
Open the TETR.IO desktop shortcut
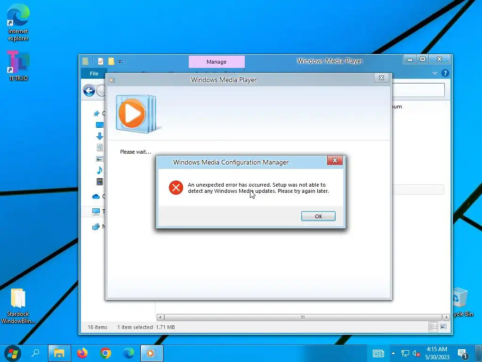18,66
